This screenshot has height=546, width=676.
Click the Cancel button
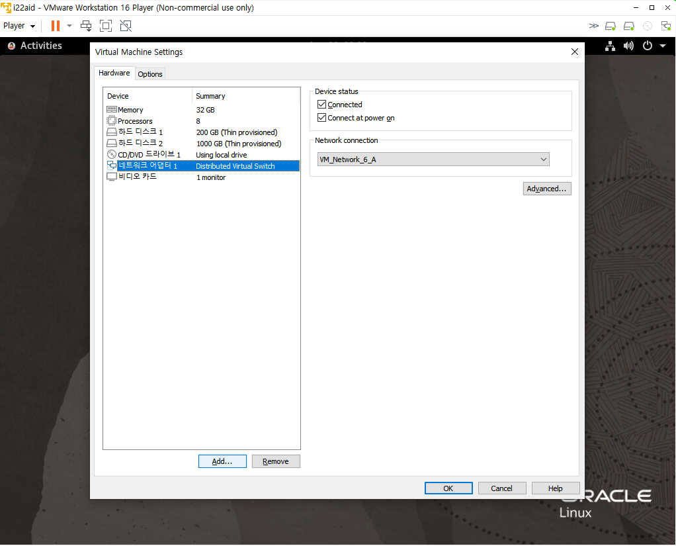click(x=502, y=488)
